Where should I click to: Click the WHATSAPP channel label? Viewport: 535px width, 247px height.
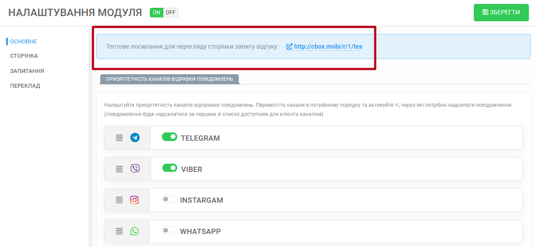tap(200, 231)
